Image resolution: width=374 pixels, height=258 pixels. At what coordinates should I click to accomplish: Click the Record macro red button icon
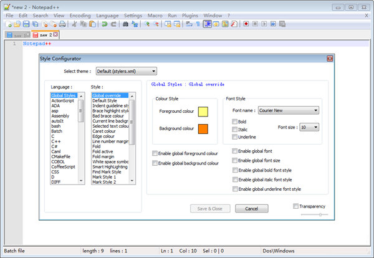pos(247,24)
